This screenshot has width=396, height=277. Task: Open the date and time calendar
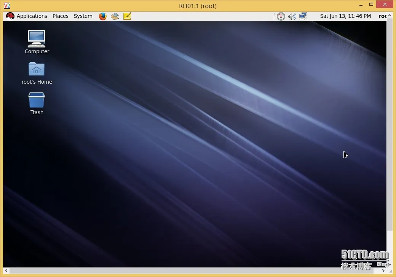coord(345,16)
